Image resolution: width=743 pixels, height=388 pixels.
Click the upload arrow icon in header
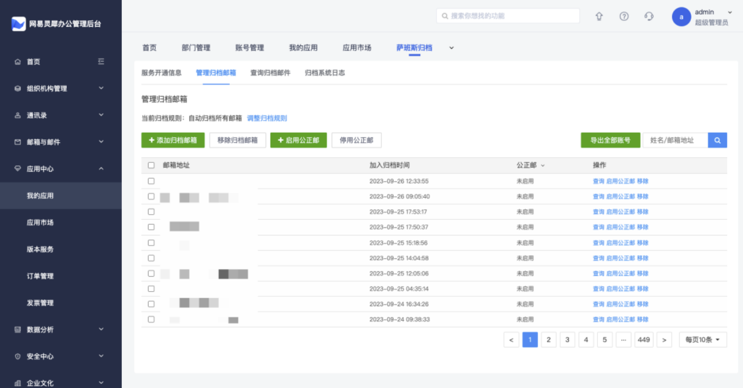pyautogui.click(x=599, y=16)
